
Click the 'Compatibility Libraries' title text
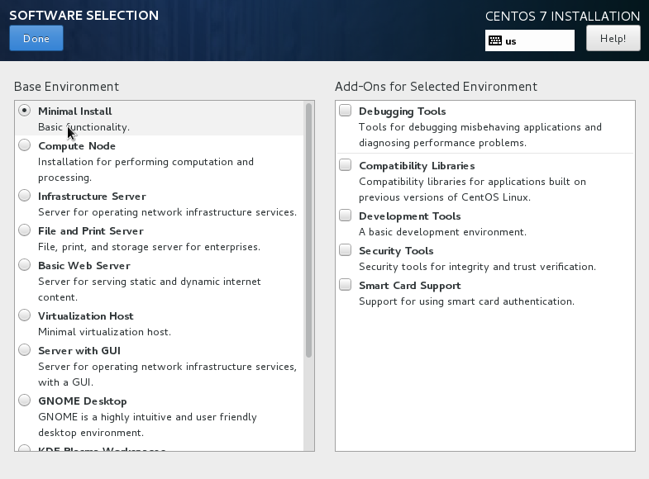click(x=417, y=166)
